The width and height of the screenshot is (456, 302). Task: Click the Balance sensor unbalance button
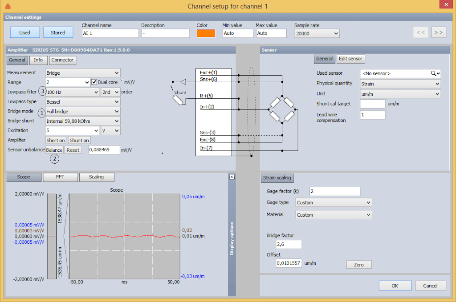[54, 149]
